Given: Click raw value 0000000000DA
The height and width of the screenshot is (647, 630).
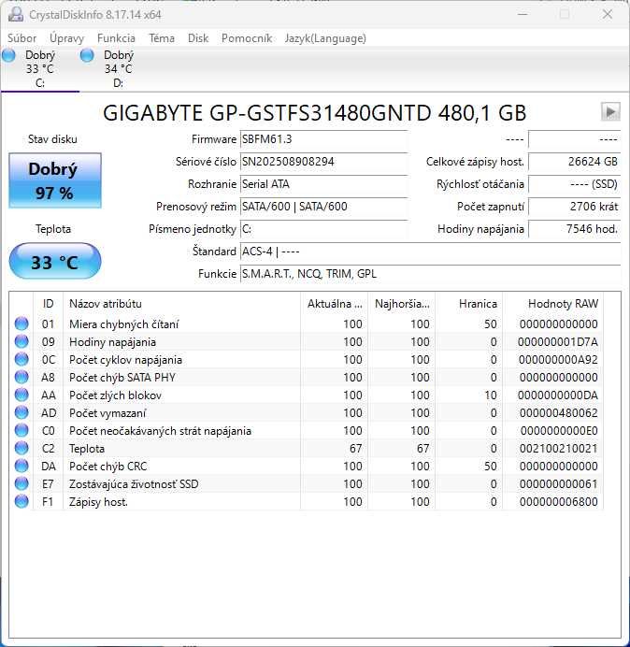Looking at the screenshot, I should (558, 395).
